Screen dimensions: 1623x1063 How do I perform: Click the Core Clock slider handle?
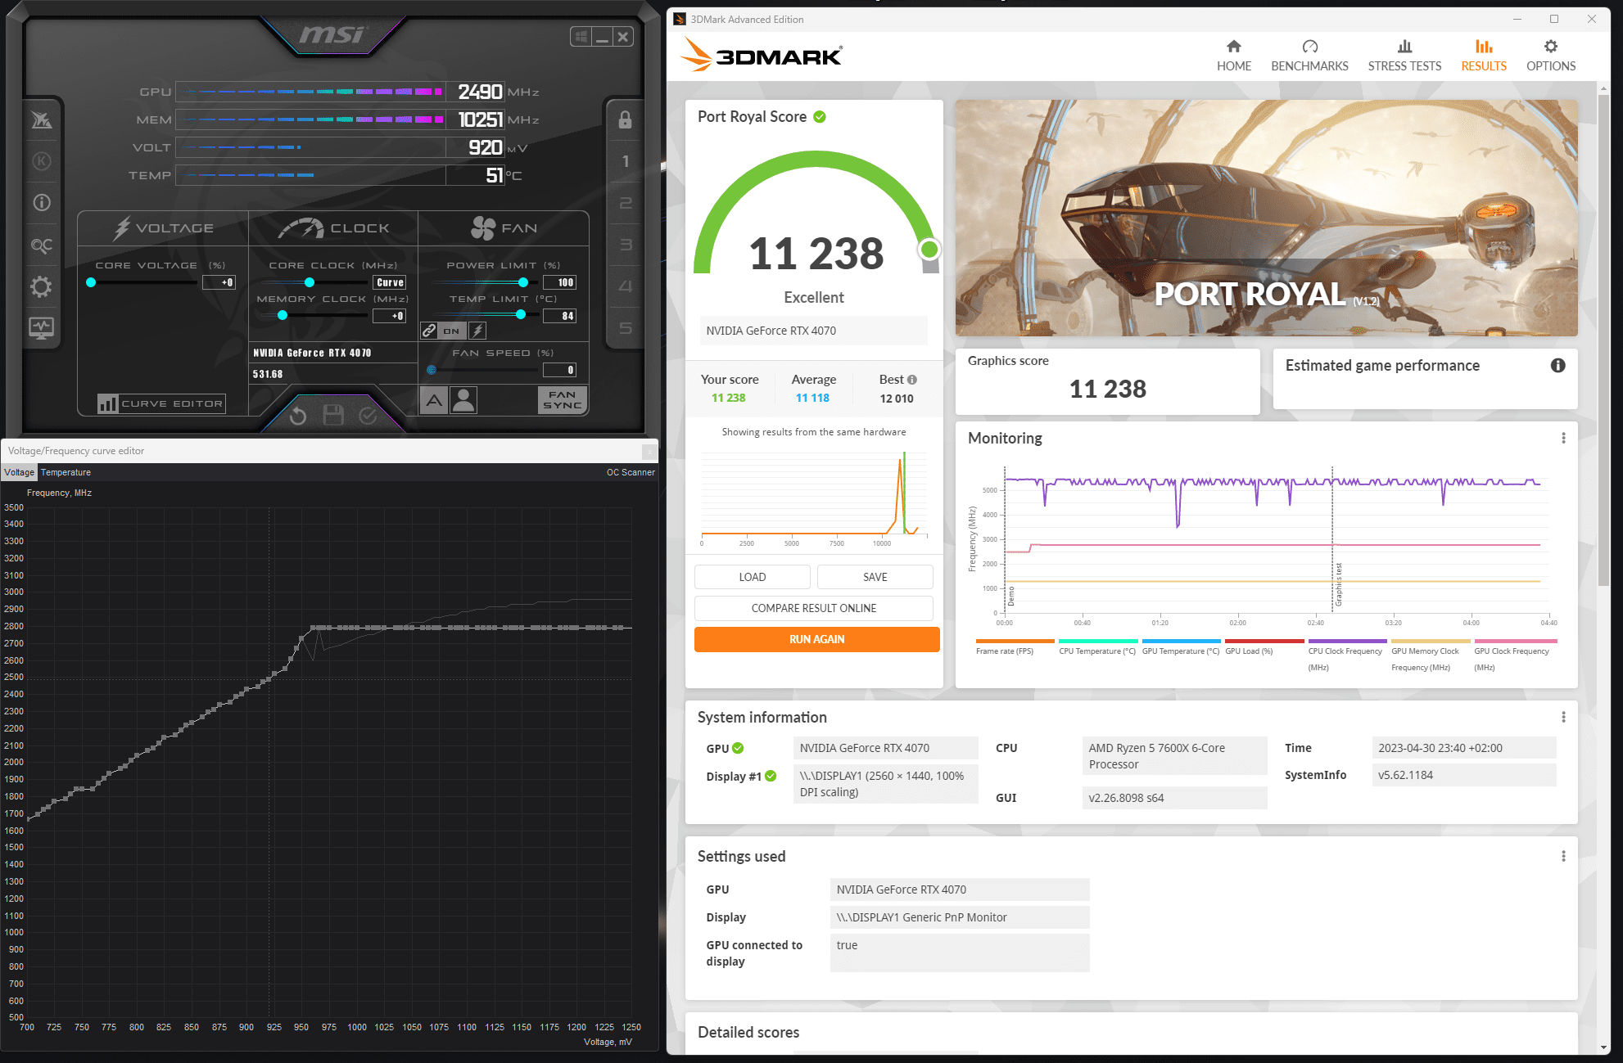(x=310, y=282)
